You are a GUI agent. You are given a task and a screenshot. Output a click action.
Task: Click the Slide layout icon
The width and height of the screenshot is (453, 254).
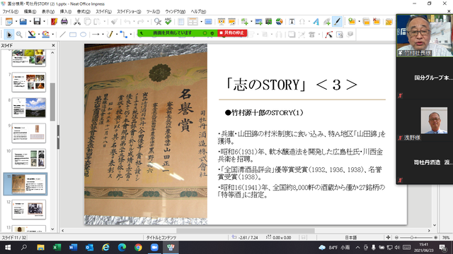(x=193, y=22)
